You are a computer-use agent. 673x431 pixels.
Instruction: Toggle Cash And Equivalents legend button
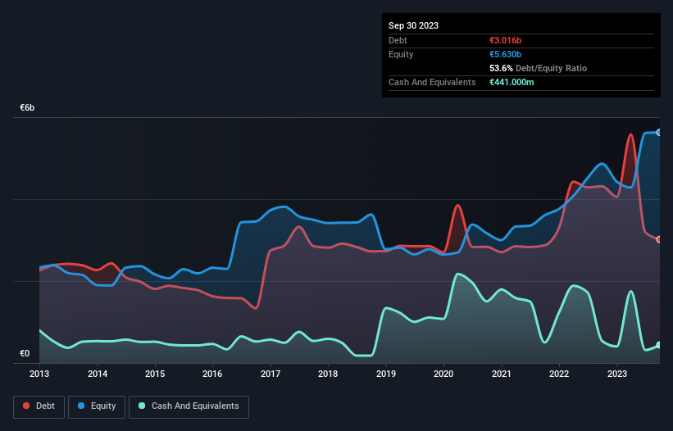[189, 406]
